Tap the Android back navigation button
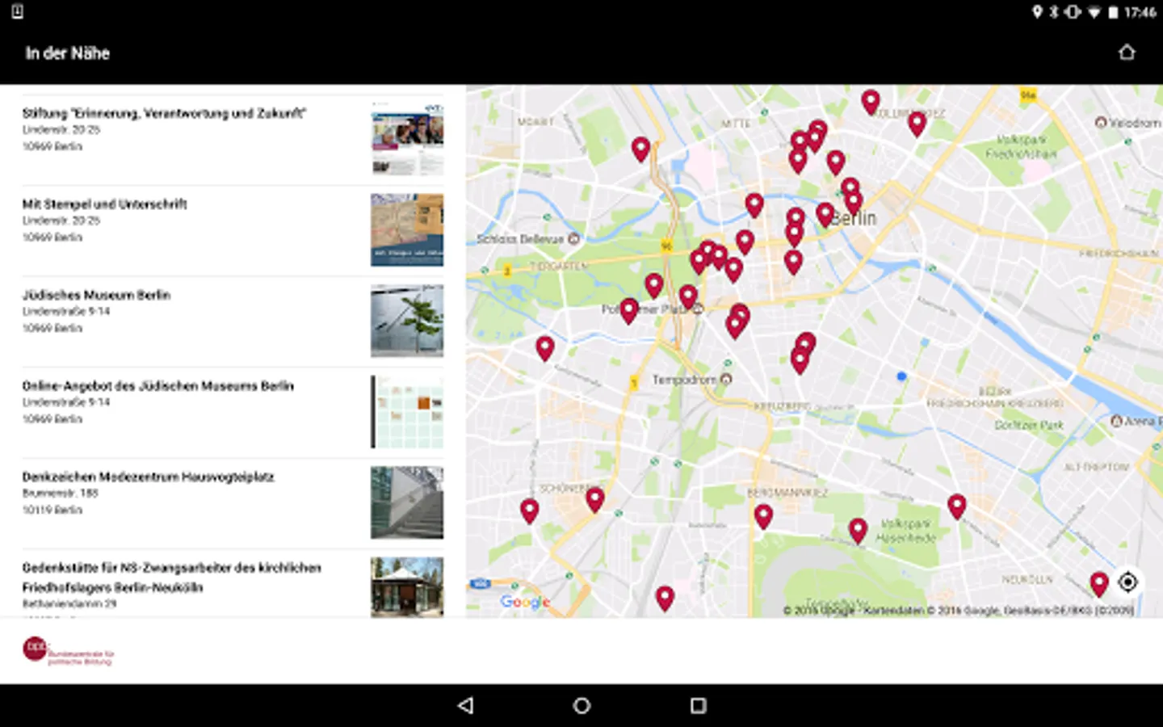1163x727 pixels. tap(465, 705)
